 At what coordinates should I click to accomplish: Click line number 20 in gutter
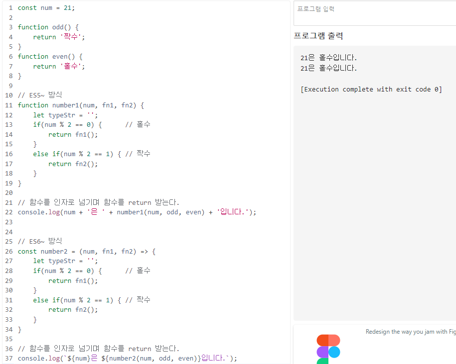[9, 193]
